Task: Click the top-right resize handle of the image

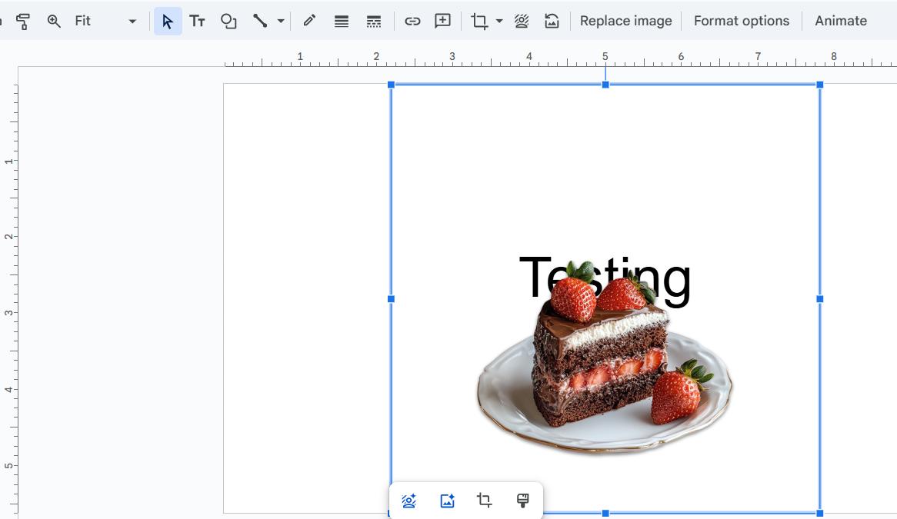Action: pyautogui.click(x=820, y=85)
